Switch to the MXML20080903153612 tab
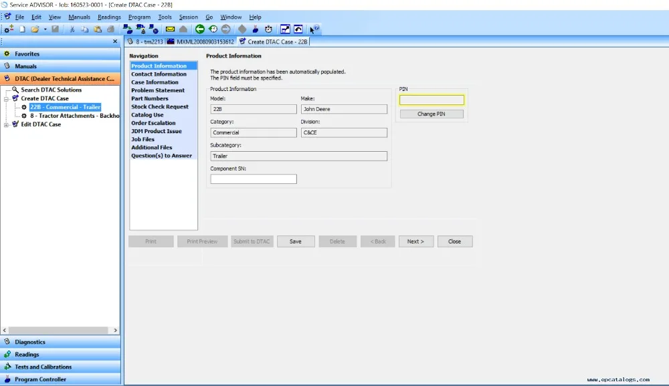The width and height of the screenshot is (669, 386). pyautogui.click(x=201, y=41)
